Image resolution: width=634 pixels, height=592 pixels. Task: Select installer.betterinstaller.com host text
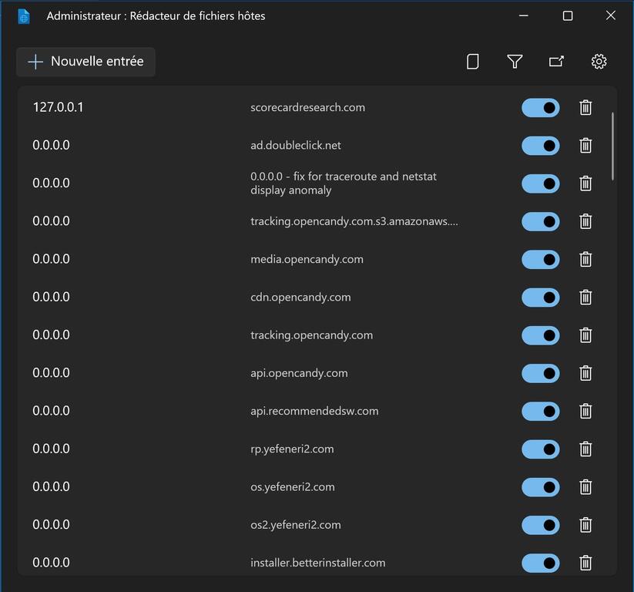click(318, 563)
